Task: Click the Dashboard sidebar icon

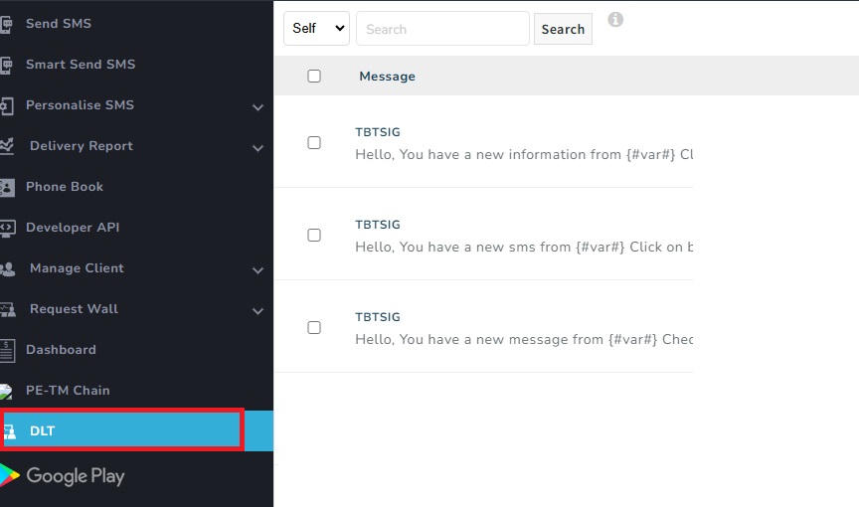Action: pyautogui.click(x=7, y=350)
